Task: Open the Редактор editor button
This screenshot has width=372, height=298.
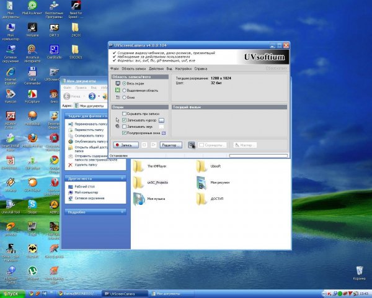Action: point(171,145)
